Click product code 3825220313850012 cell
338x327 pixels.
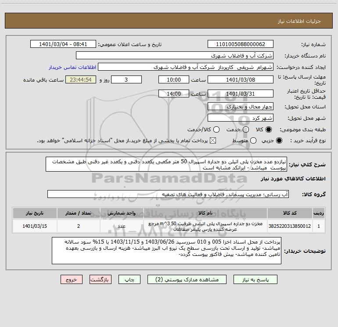click(290, 226)
